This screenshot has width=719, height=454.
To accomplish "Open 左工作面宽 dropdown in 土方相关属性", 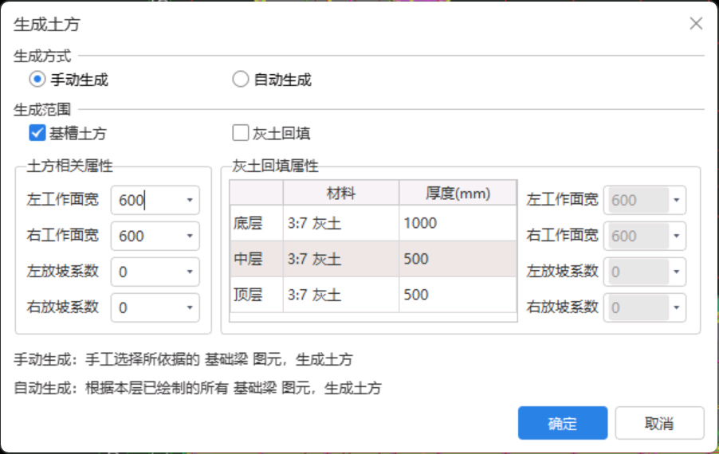I will click(x=190, y=200).
